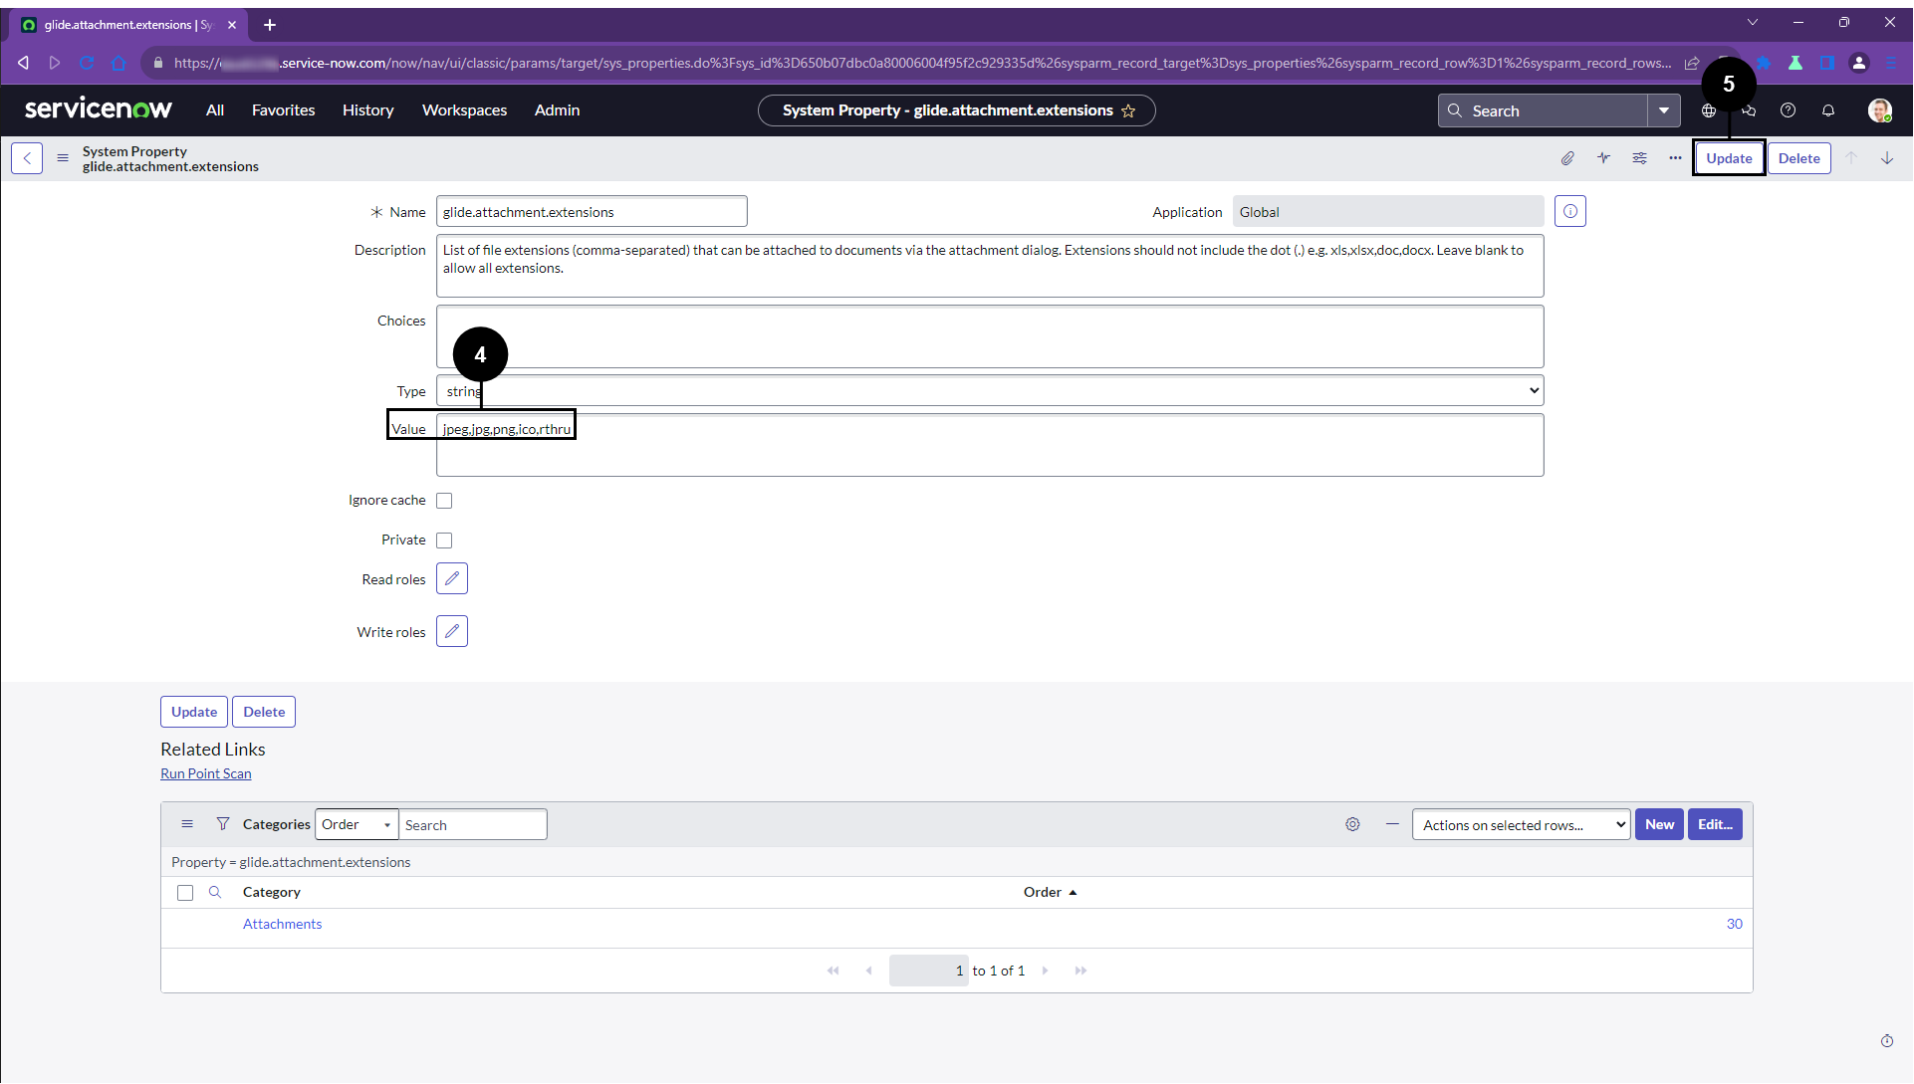Open Actions on selected rows dropdown
Image resolution: width=1914 pixels, height=1084 pixels.
[x=1521, y=825]
